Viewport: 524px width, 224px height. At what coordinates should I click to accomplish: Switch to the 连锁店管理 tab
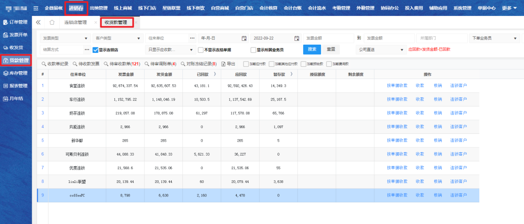coord(75,22)
